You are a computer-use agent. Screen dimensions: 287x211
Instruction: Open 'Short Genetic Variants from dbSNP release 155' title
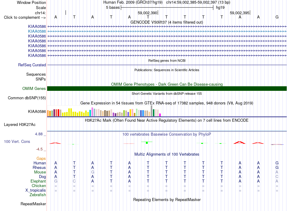point(167,94)
